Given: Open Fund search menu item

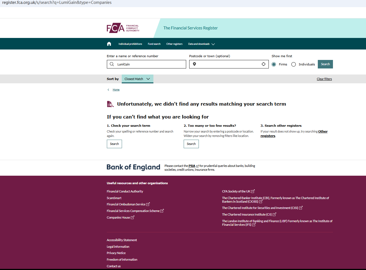Looking at the screenshot, I should [154, 44].
